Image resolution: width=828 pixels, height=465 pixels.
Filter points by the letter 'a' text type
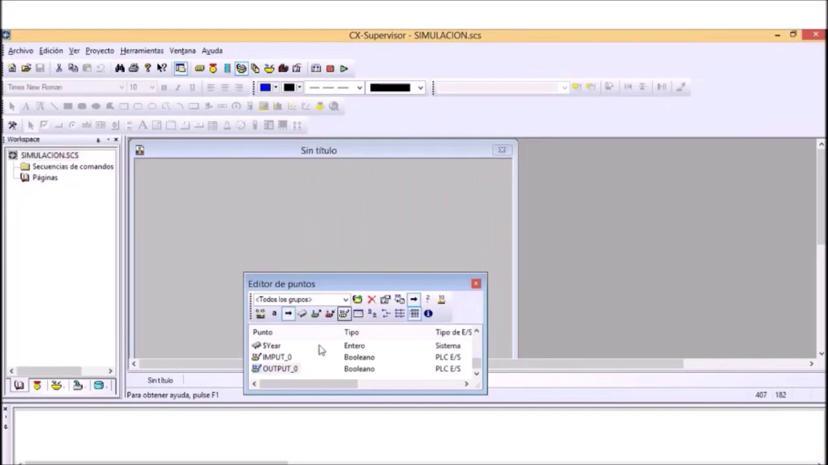[274, 314]
